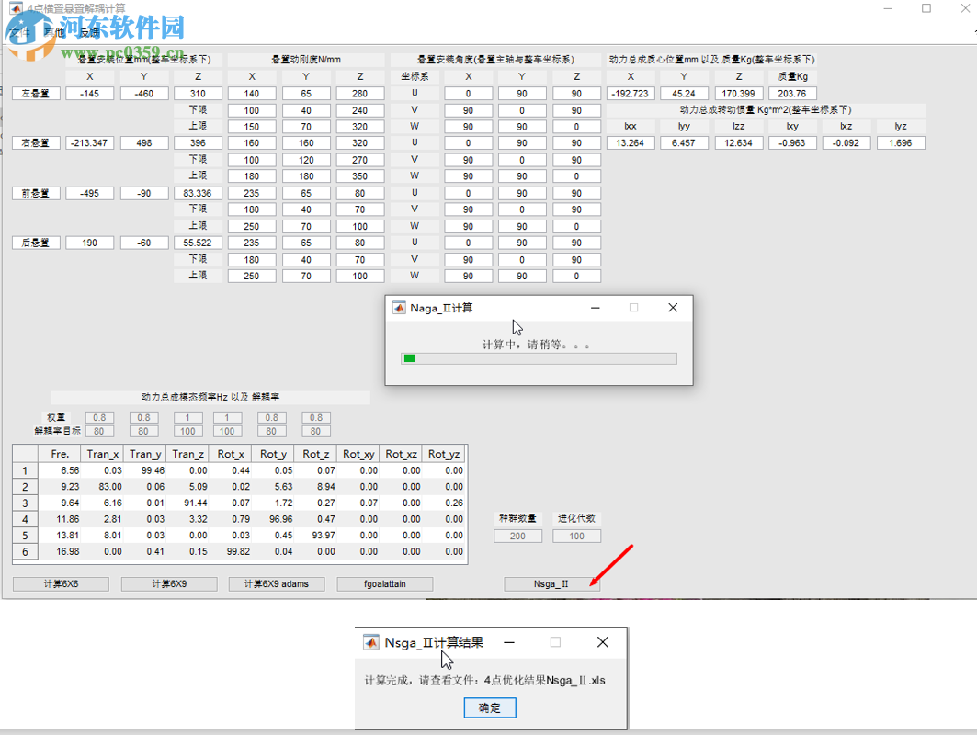The height and width of the screenshot is (735, 977).
Task: Select the 左悬置 lower-limit Z stiffness field 240
Action: [360, 110]
